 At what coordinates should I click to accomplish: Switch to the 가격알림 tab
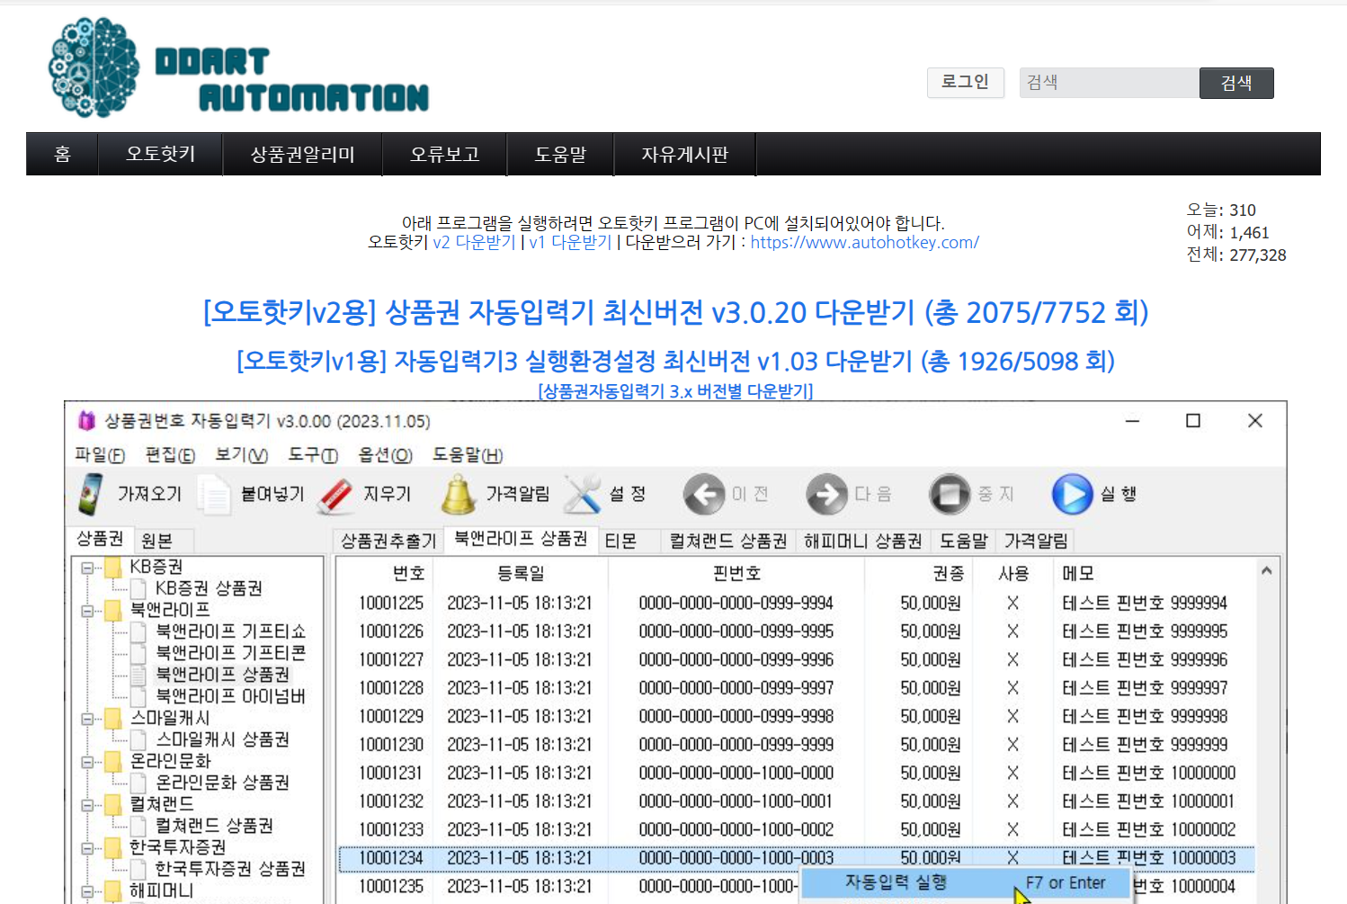1036,541
